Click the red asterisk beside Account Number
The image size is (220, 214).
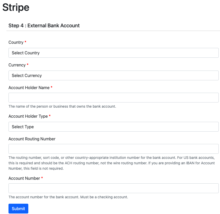[42, 178]
